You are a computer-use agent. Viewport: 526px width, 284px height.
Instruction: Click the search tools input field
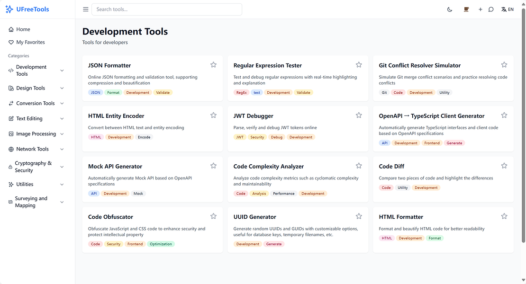coord(167,9)
